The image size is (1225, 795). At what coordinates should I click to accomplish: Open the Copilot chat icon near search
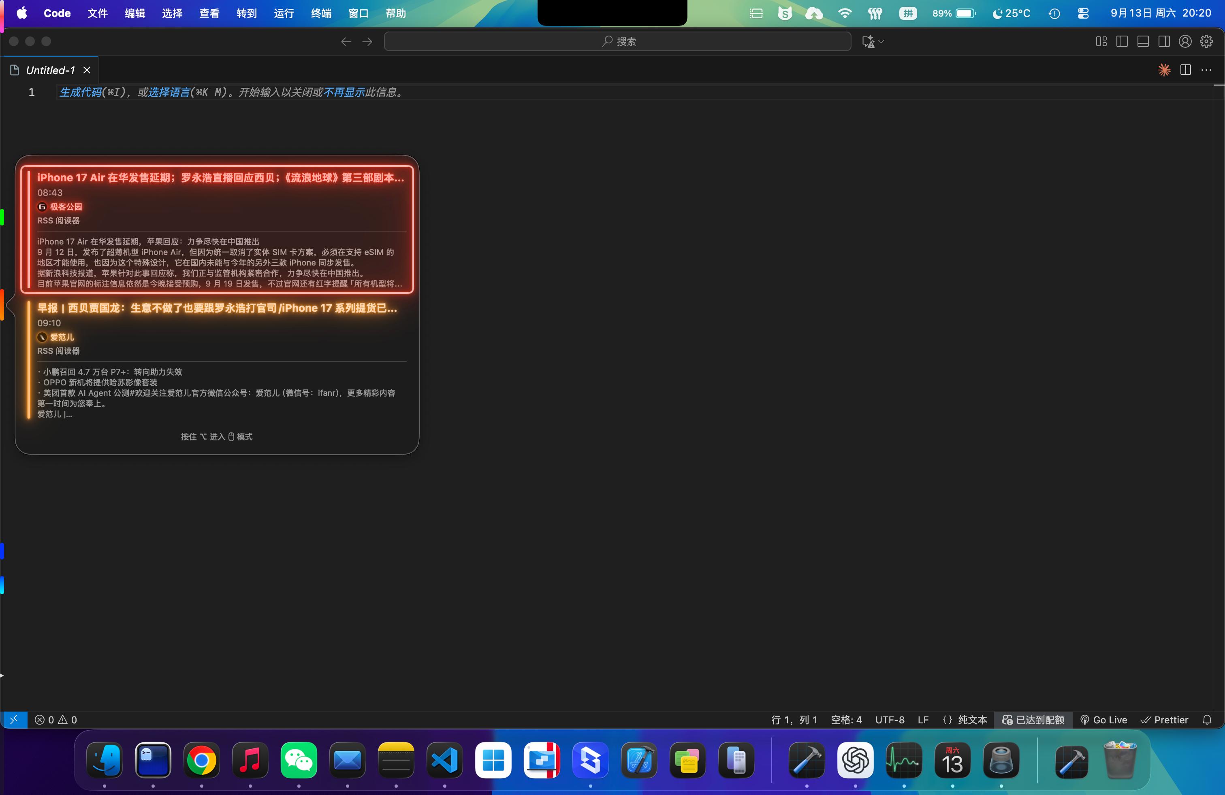(869, 42)
